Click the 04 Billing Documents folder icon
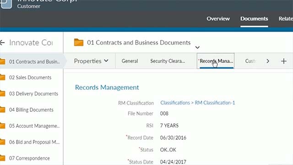This screenshot has width=293, height=165. pos(2,110)
